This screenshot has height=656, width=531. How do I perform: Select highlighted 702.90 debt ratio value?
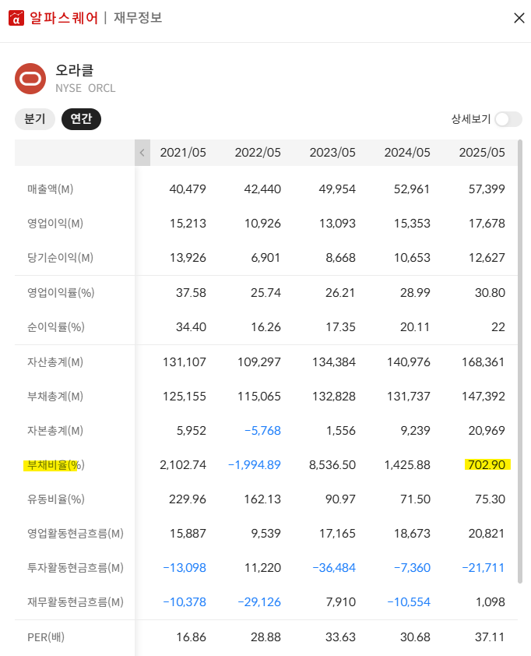(487, 465)
